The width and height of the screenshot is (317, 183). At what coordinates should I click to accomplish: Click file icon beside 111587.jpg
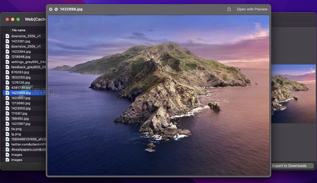pos(8,113)
